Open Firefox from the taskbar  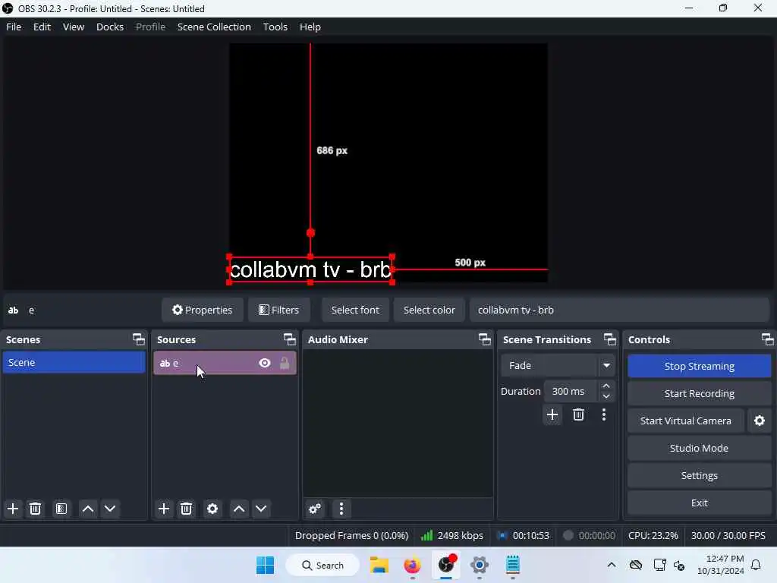click(412, 565)
